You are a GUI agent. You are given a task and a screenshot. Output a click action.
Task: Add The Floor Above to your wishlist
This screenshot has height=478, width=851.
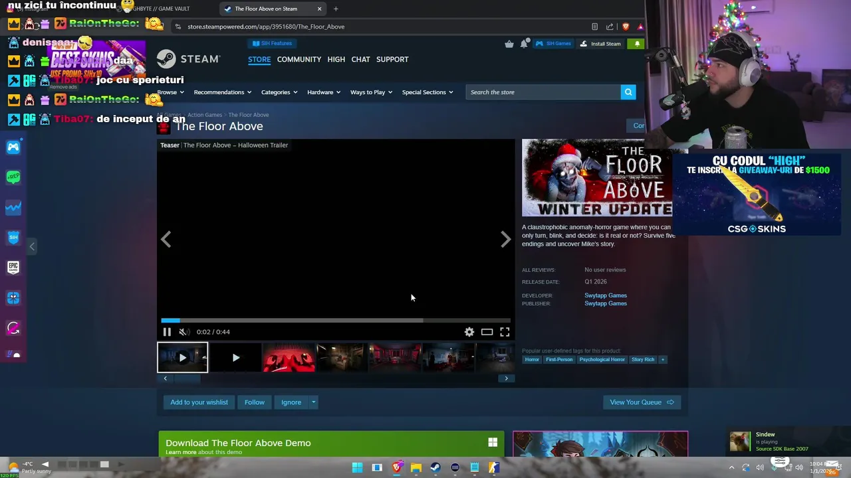tap(199, 402)
